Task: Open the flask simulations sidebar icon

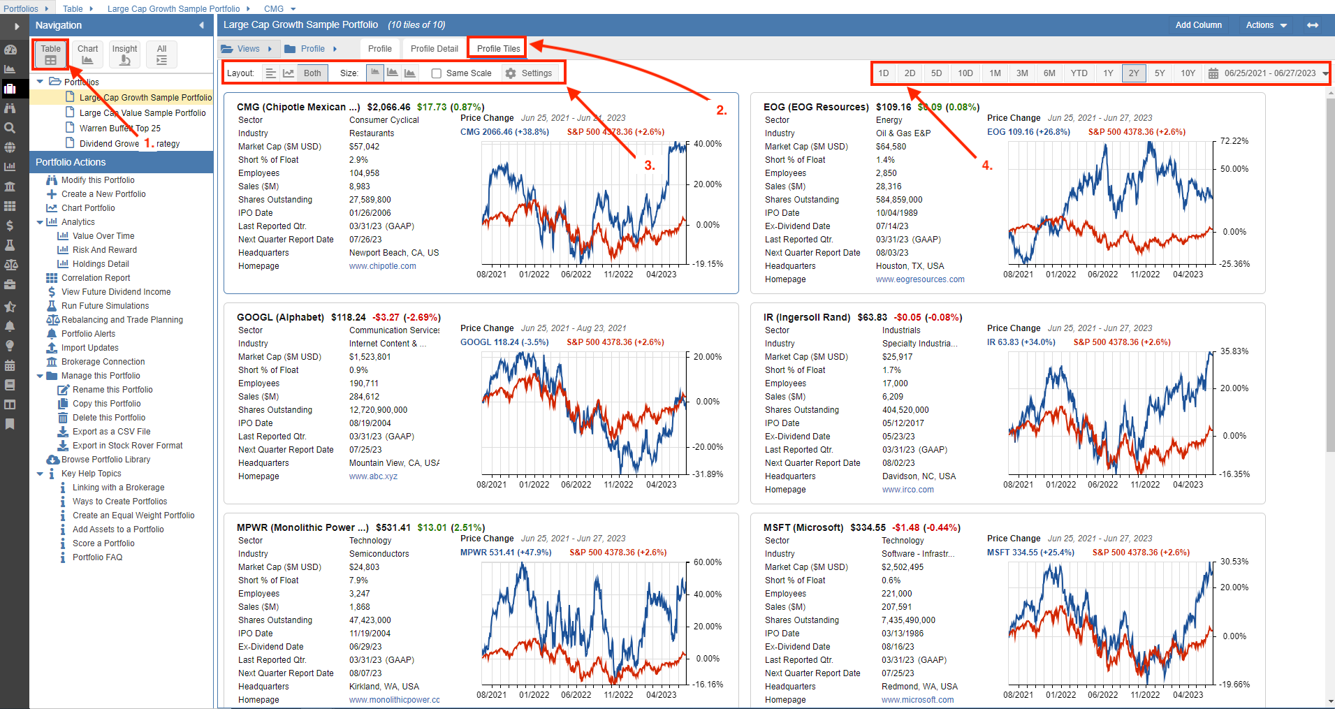Action: coord(10,245)
